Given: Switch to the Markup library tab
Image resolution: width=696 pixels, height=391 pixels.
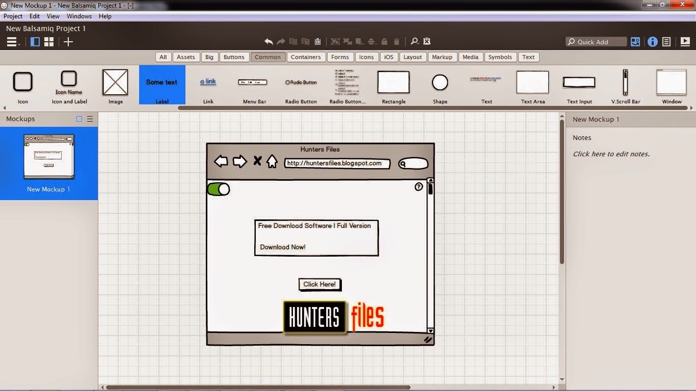Looking at the screenshot, I should pyautogui.click(x=442, y=57).
